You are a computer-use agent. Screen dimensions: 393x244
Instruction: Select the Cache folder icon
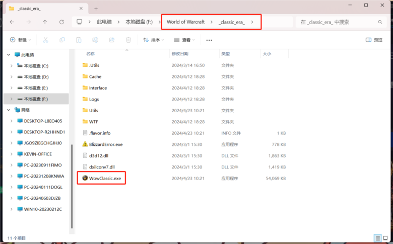click(x=85, y=76)
